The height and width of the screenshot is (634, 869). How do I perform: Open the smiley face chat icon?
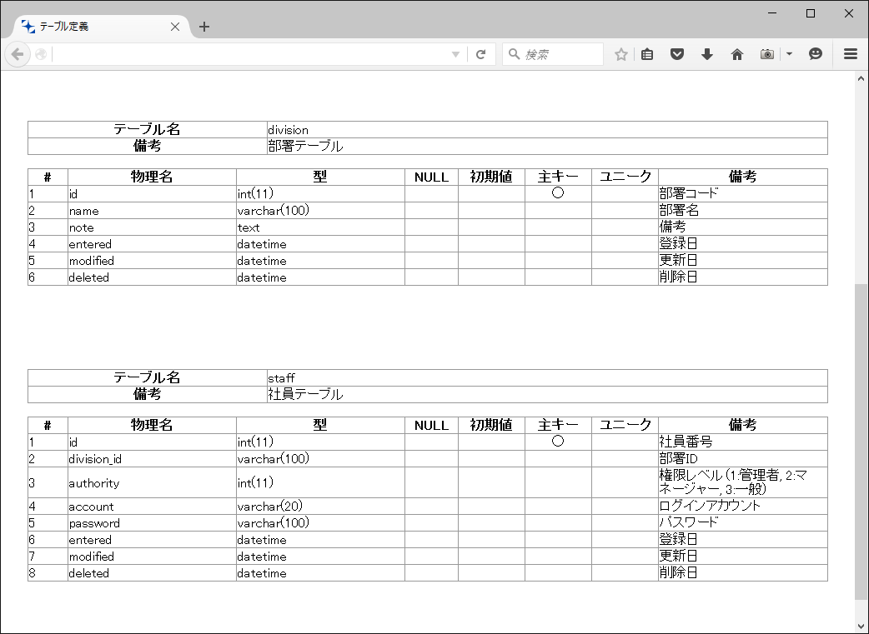click(x=816, y=53)
